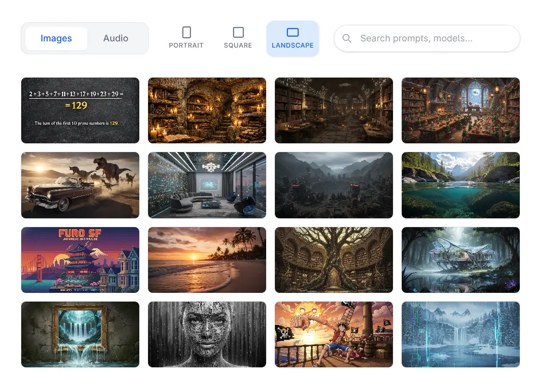Viewport: 541px width, 373px height.
Task: Toggle the Landscape orientation filter
Action: [293, 38]
